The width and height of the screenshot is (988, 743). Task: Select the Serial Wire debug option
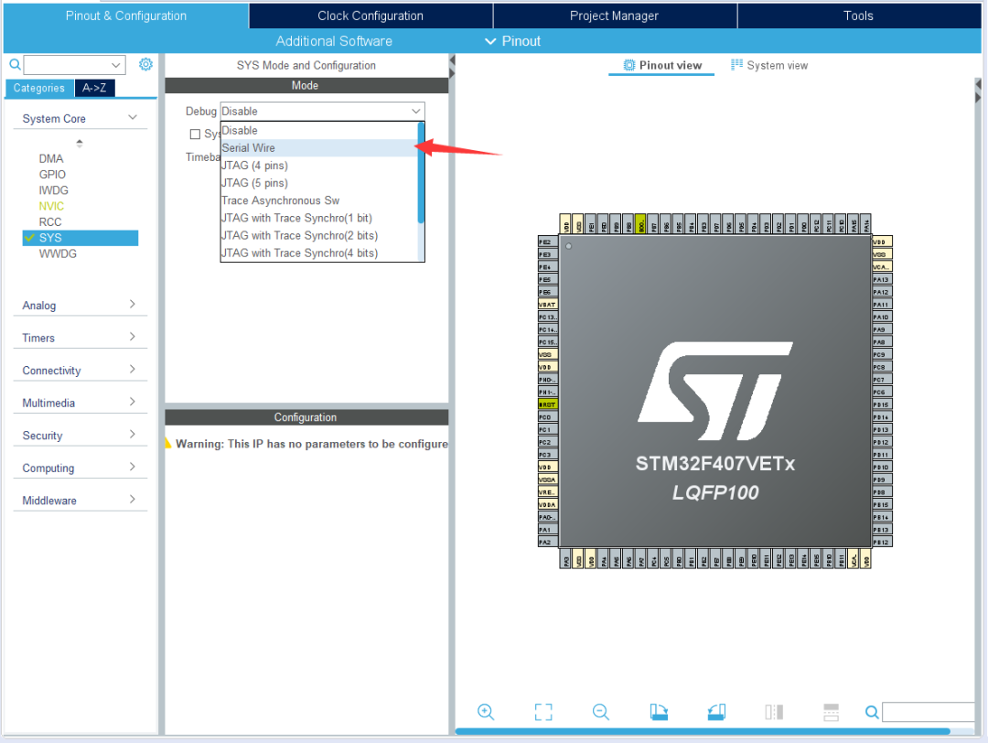click(x=318, y=148)
